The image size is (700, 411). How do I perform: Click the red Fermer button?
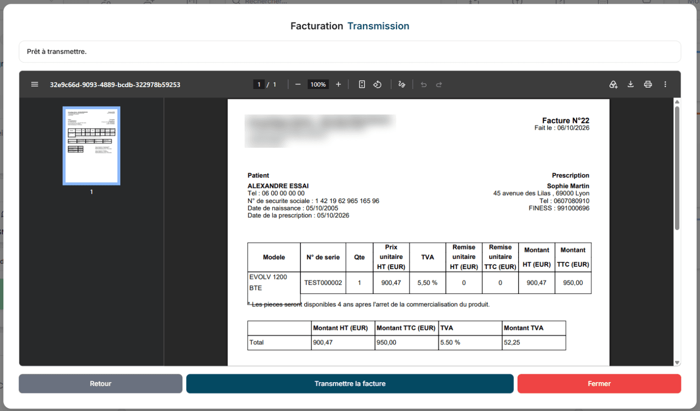pyautogui.click(x=599, y=384)
